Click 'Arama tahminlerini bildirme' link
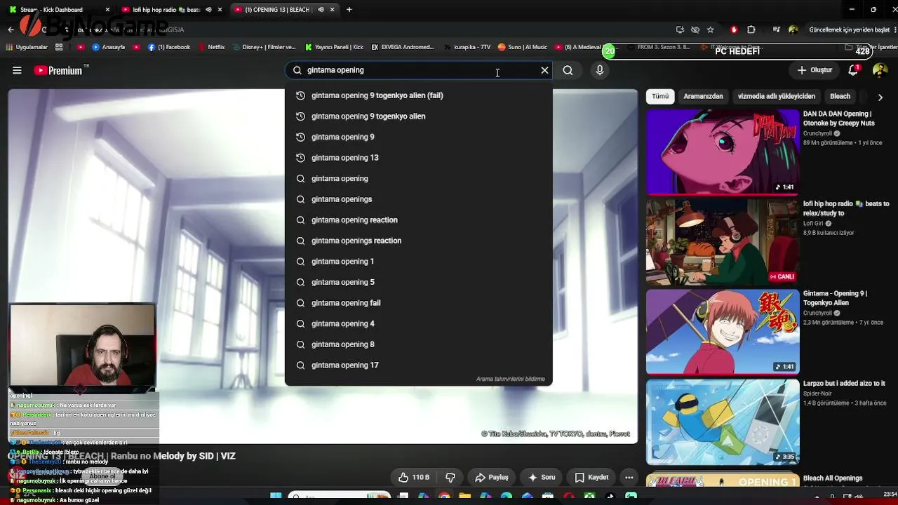 point(511,379)
